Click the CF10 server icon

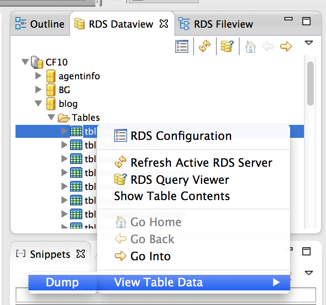point(37,62)
